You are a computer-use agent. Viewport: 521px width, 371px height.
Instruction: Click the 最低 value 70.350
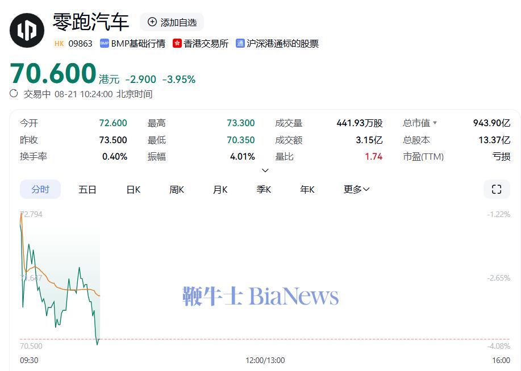240,140
